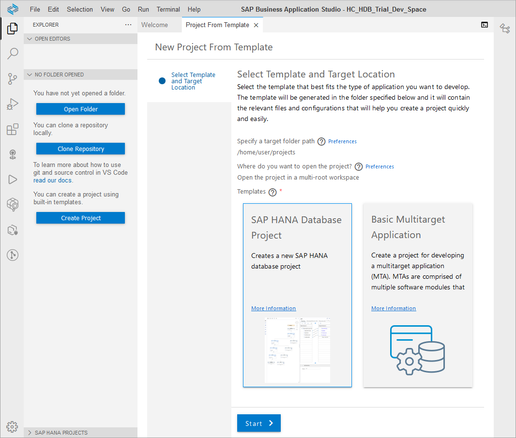Click the Create Project button
This screenshot has height=438, width=516.
(x=81, y=218)
